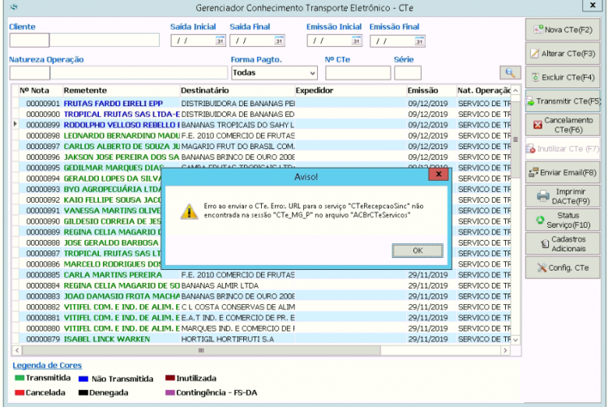The image size is (608, 407).
Task: Click the Legenda de Cores link
Action: click(x=47, y=365)
